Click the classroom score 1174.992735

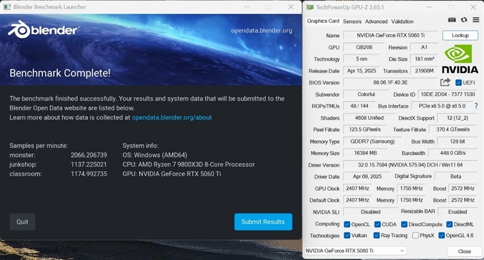[x=89, y=174]
